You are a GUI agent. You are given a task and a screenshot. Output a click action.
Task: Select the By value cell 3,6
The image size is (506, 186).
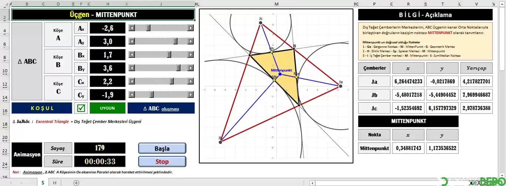point(108,68)
